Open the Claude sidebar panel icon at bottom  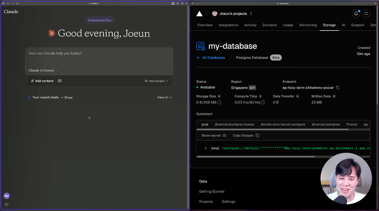[7, 204]
